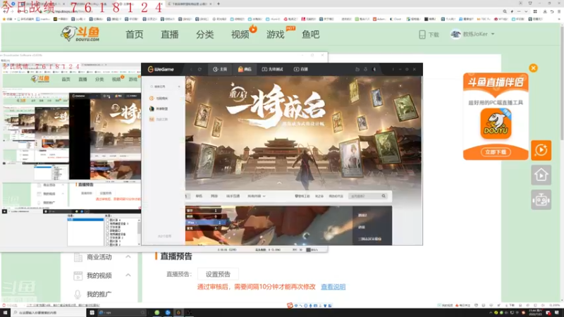This screenshot has width=564, height=317.
Task: Open the 查看说明 link
Action: coord(333,287)
